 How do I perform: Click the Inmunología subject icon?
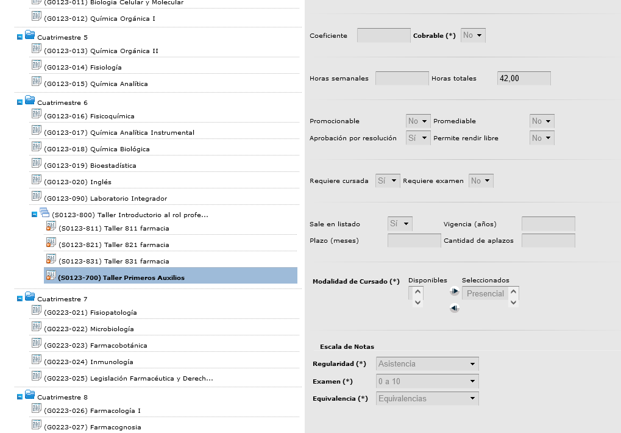(37, 359)
